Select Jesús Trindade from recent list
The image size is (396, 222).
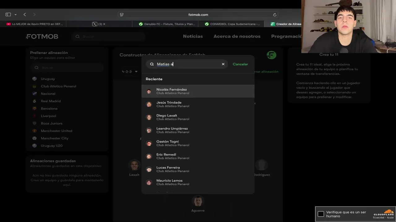[198, 104]
